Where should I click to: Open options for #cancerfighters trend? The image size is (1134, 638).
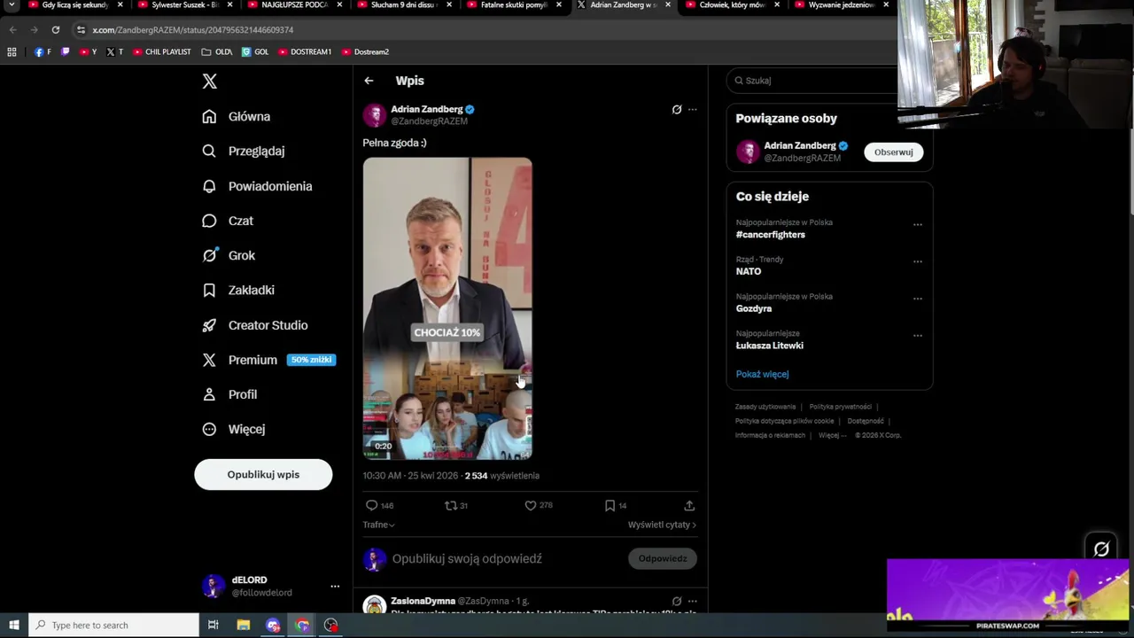[x=918, y=224]
